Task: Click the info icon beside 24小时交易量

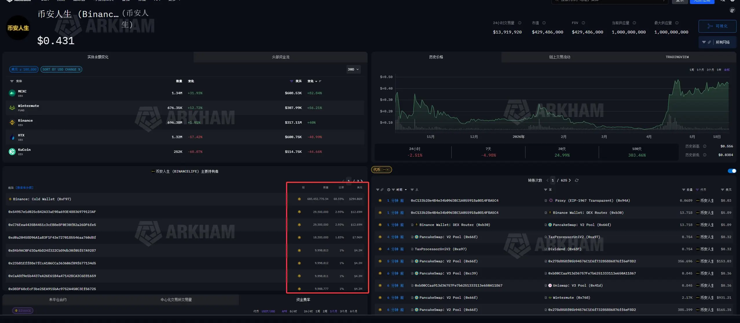Action: point(520,23)
